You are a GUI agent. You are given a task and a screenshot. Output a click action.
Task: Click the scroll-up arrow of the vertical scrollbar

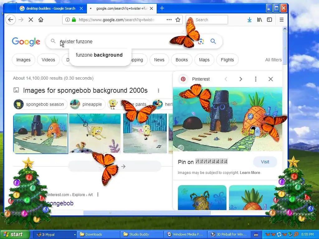point(285,29)
